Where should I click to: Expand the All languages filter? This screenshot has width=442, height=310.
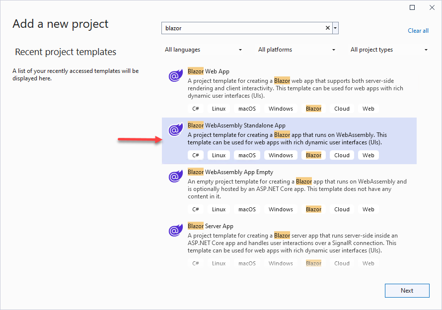(x=204, y=50)
